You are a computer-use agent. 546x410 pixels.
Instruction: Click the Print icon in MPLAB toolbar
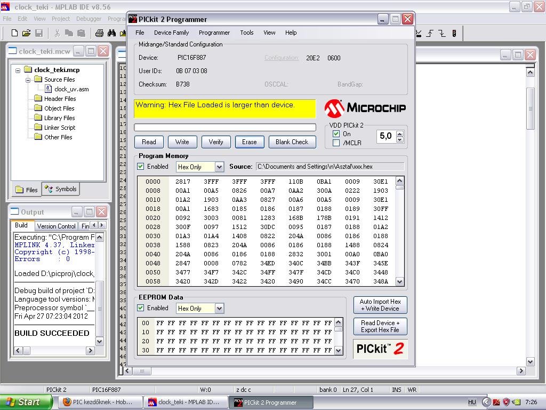pyautogui.click(x=99, y=33)
